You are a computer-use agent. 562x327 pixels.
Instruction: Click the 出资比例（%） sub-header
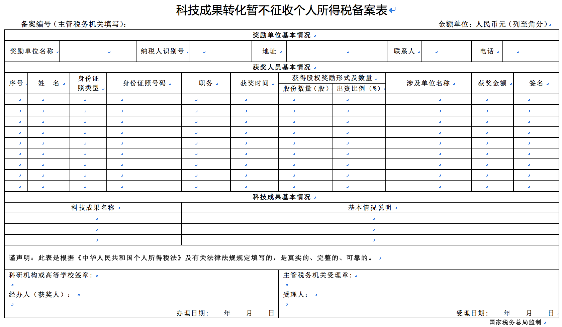(359, 89)
